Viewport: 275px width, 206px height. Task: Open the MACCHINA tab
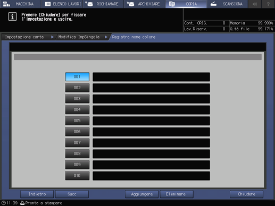[20, 4]
